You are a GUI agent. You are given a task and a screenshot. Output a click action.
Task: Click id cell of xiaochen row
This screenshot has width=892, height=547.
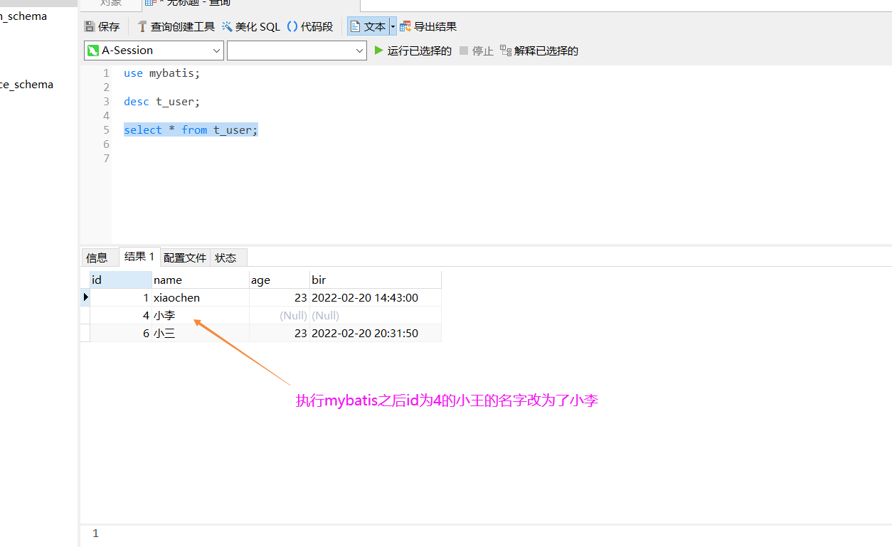(121, 297)
